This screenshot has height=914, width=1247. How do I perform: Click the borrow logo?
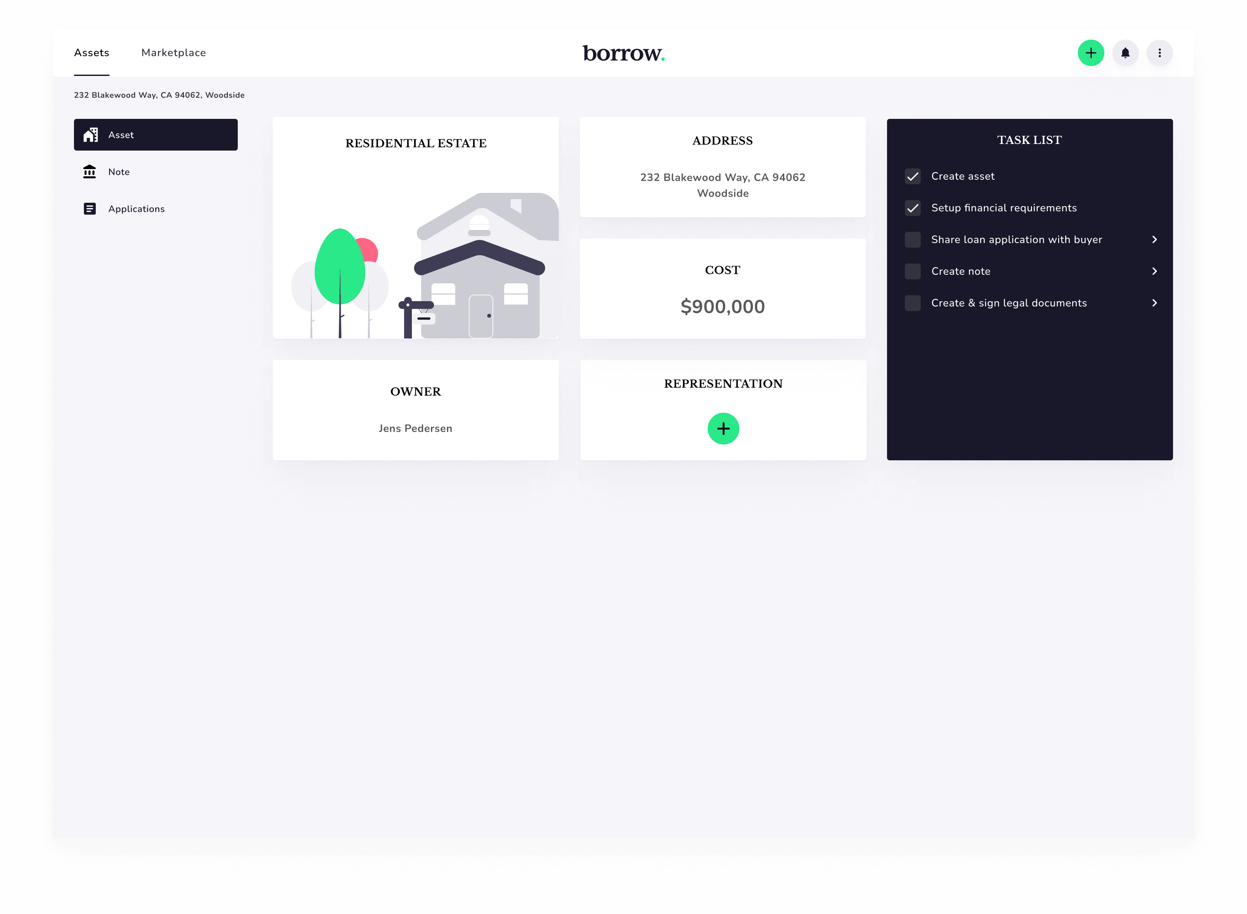(623, 53)
